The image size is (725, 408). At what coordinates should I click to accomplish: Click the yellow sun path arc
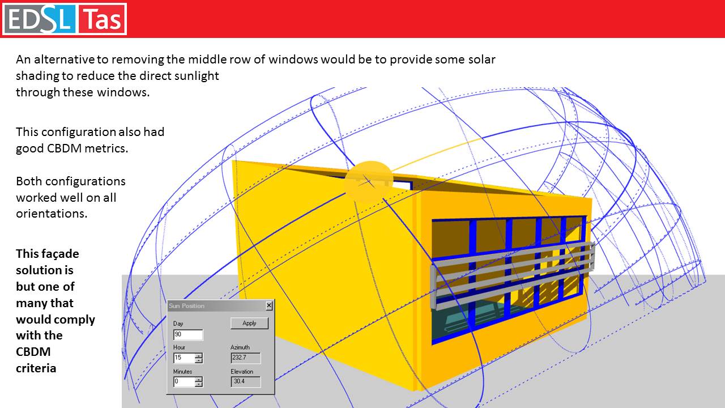coord(436,152)
